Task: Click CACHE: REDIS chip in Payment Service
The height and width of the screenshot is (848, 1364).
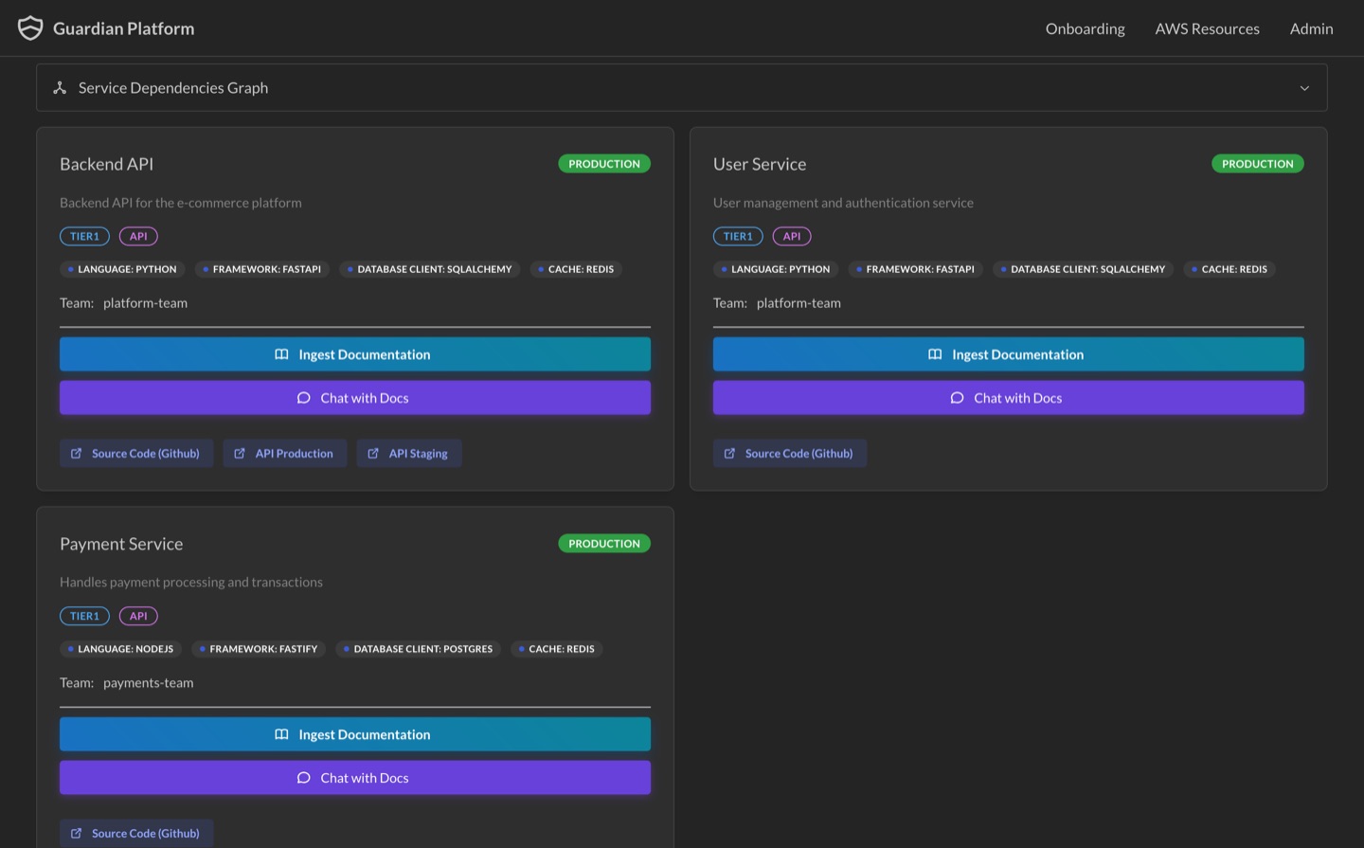Action: [x=557, y=649]
